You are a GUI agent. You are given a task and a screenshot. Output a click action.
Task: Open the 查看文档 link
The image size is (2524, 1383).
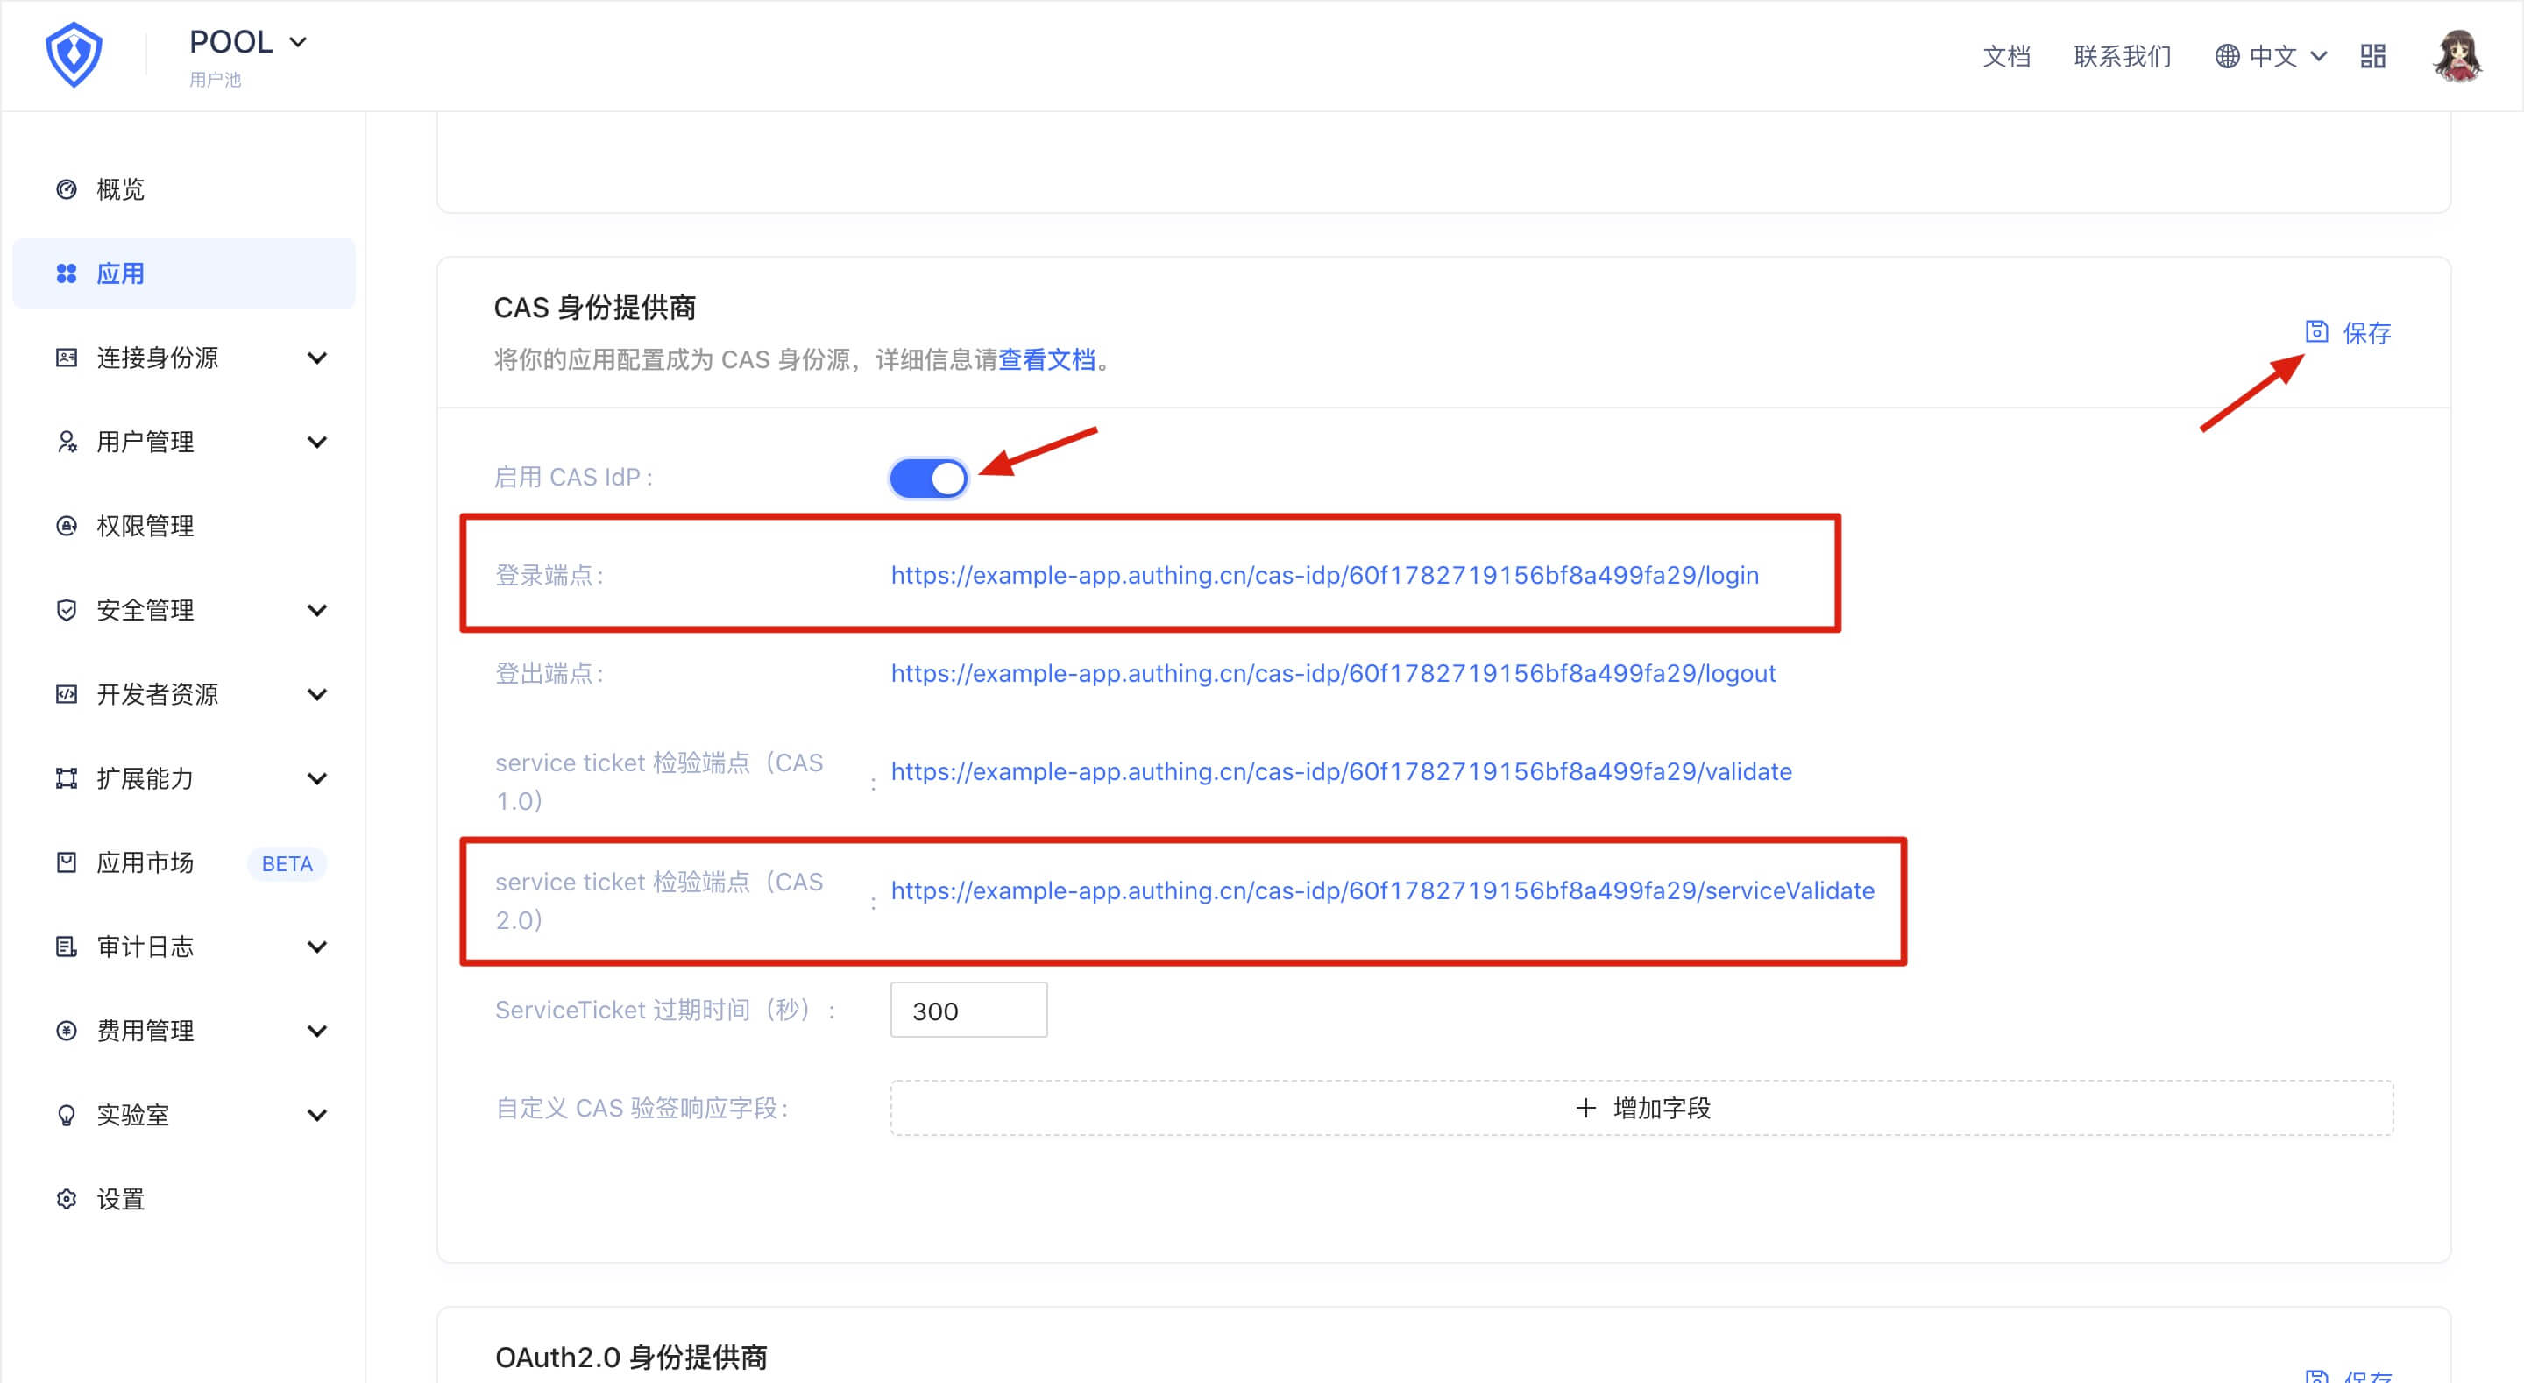[x=1046, y=359]
